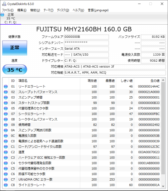This screenshot has width=168, height=191.
Task: Click the 生の値 column header
Action: (x=148, y=81)
